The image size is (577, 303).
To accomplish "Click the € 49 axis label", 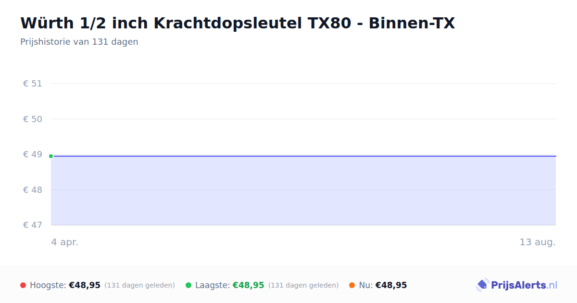I will (x=33, y=154).
